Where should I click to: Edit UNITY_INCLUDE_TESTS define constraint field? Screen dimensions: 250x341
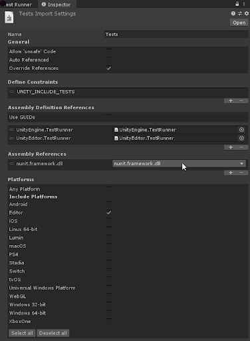point(131,92)
